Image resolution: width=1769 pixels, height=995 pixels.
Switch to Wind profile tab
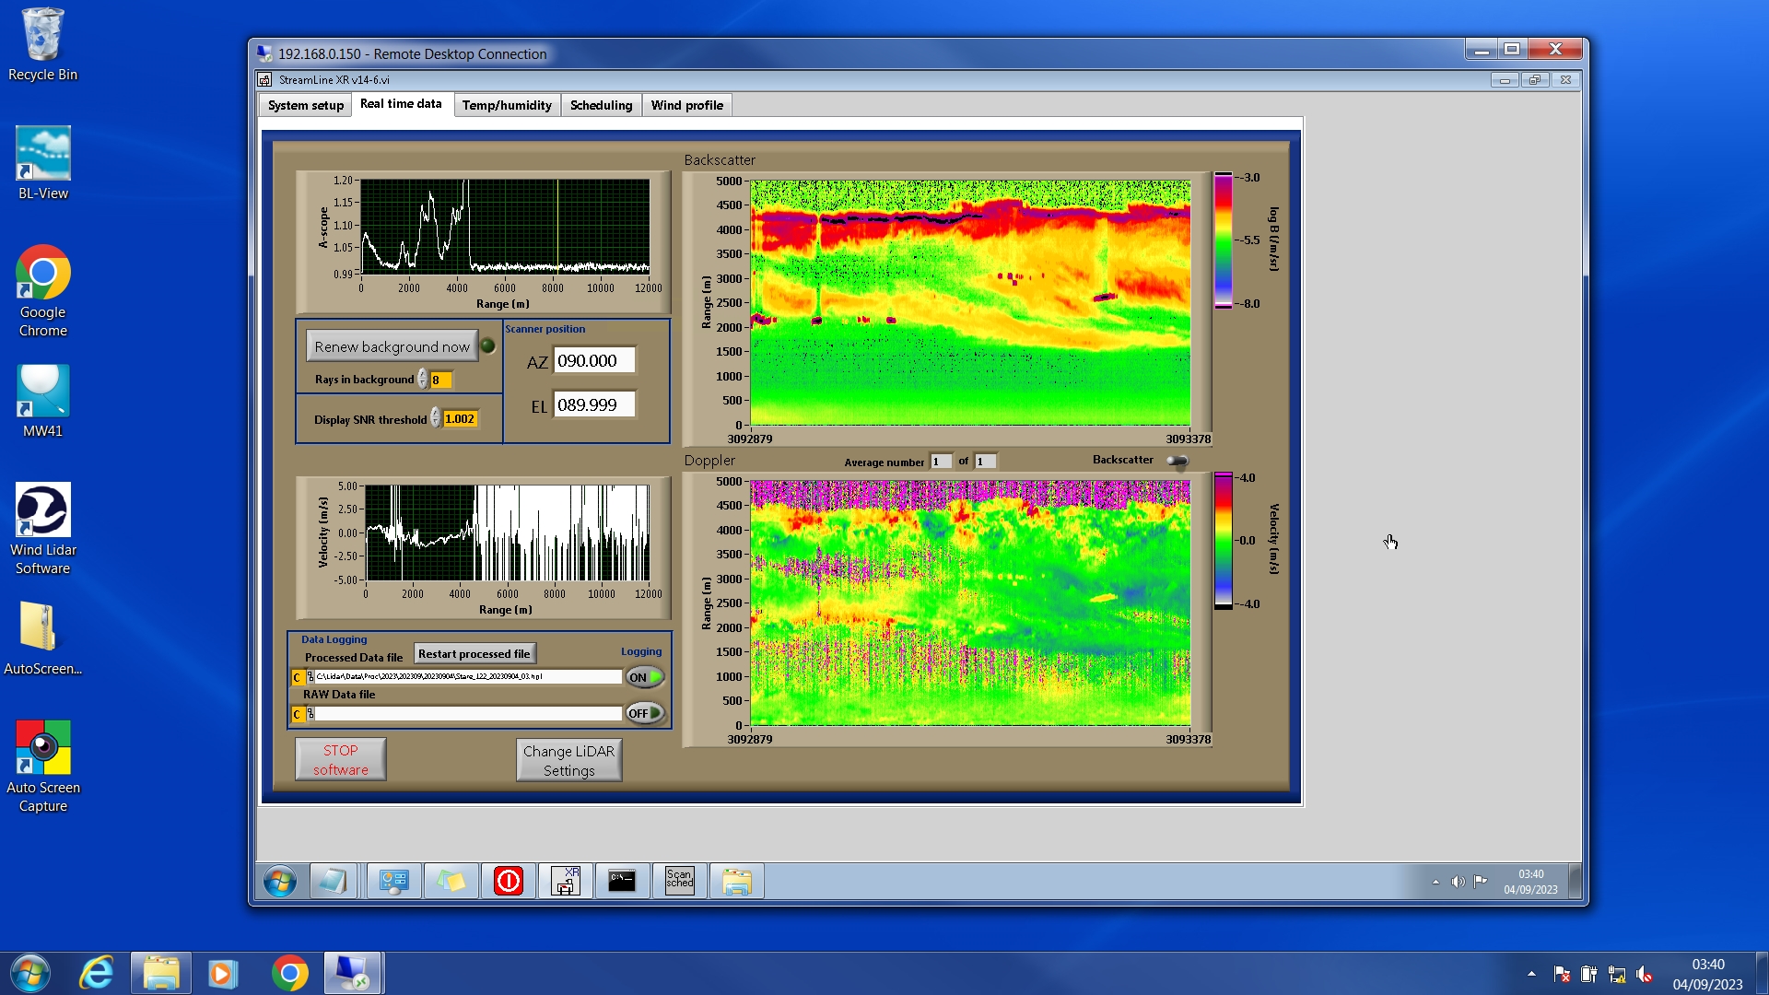coord(686,105)
